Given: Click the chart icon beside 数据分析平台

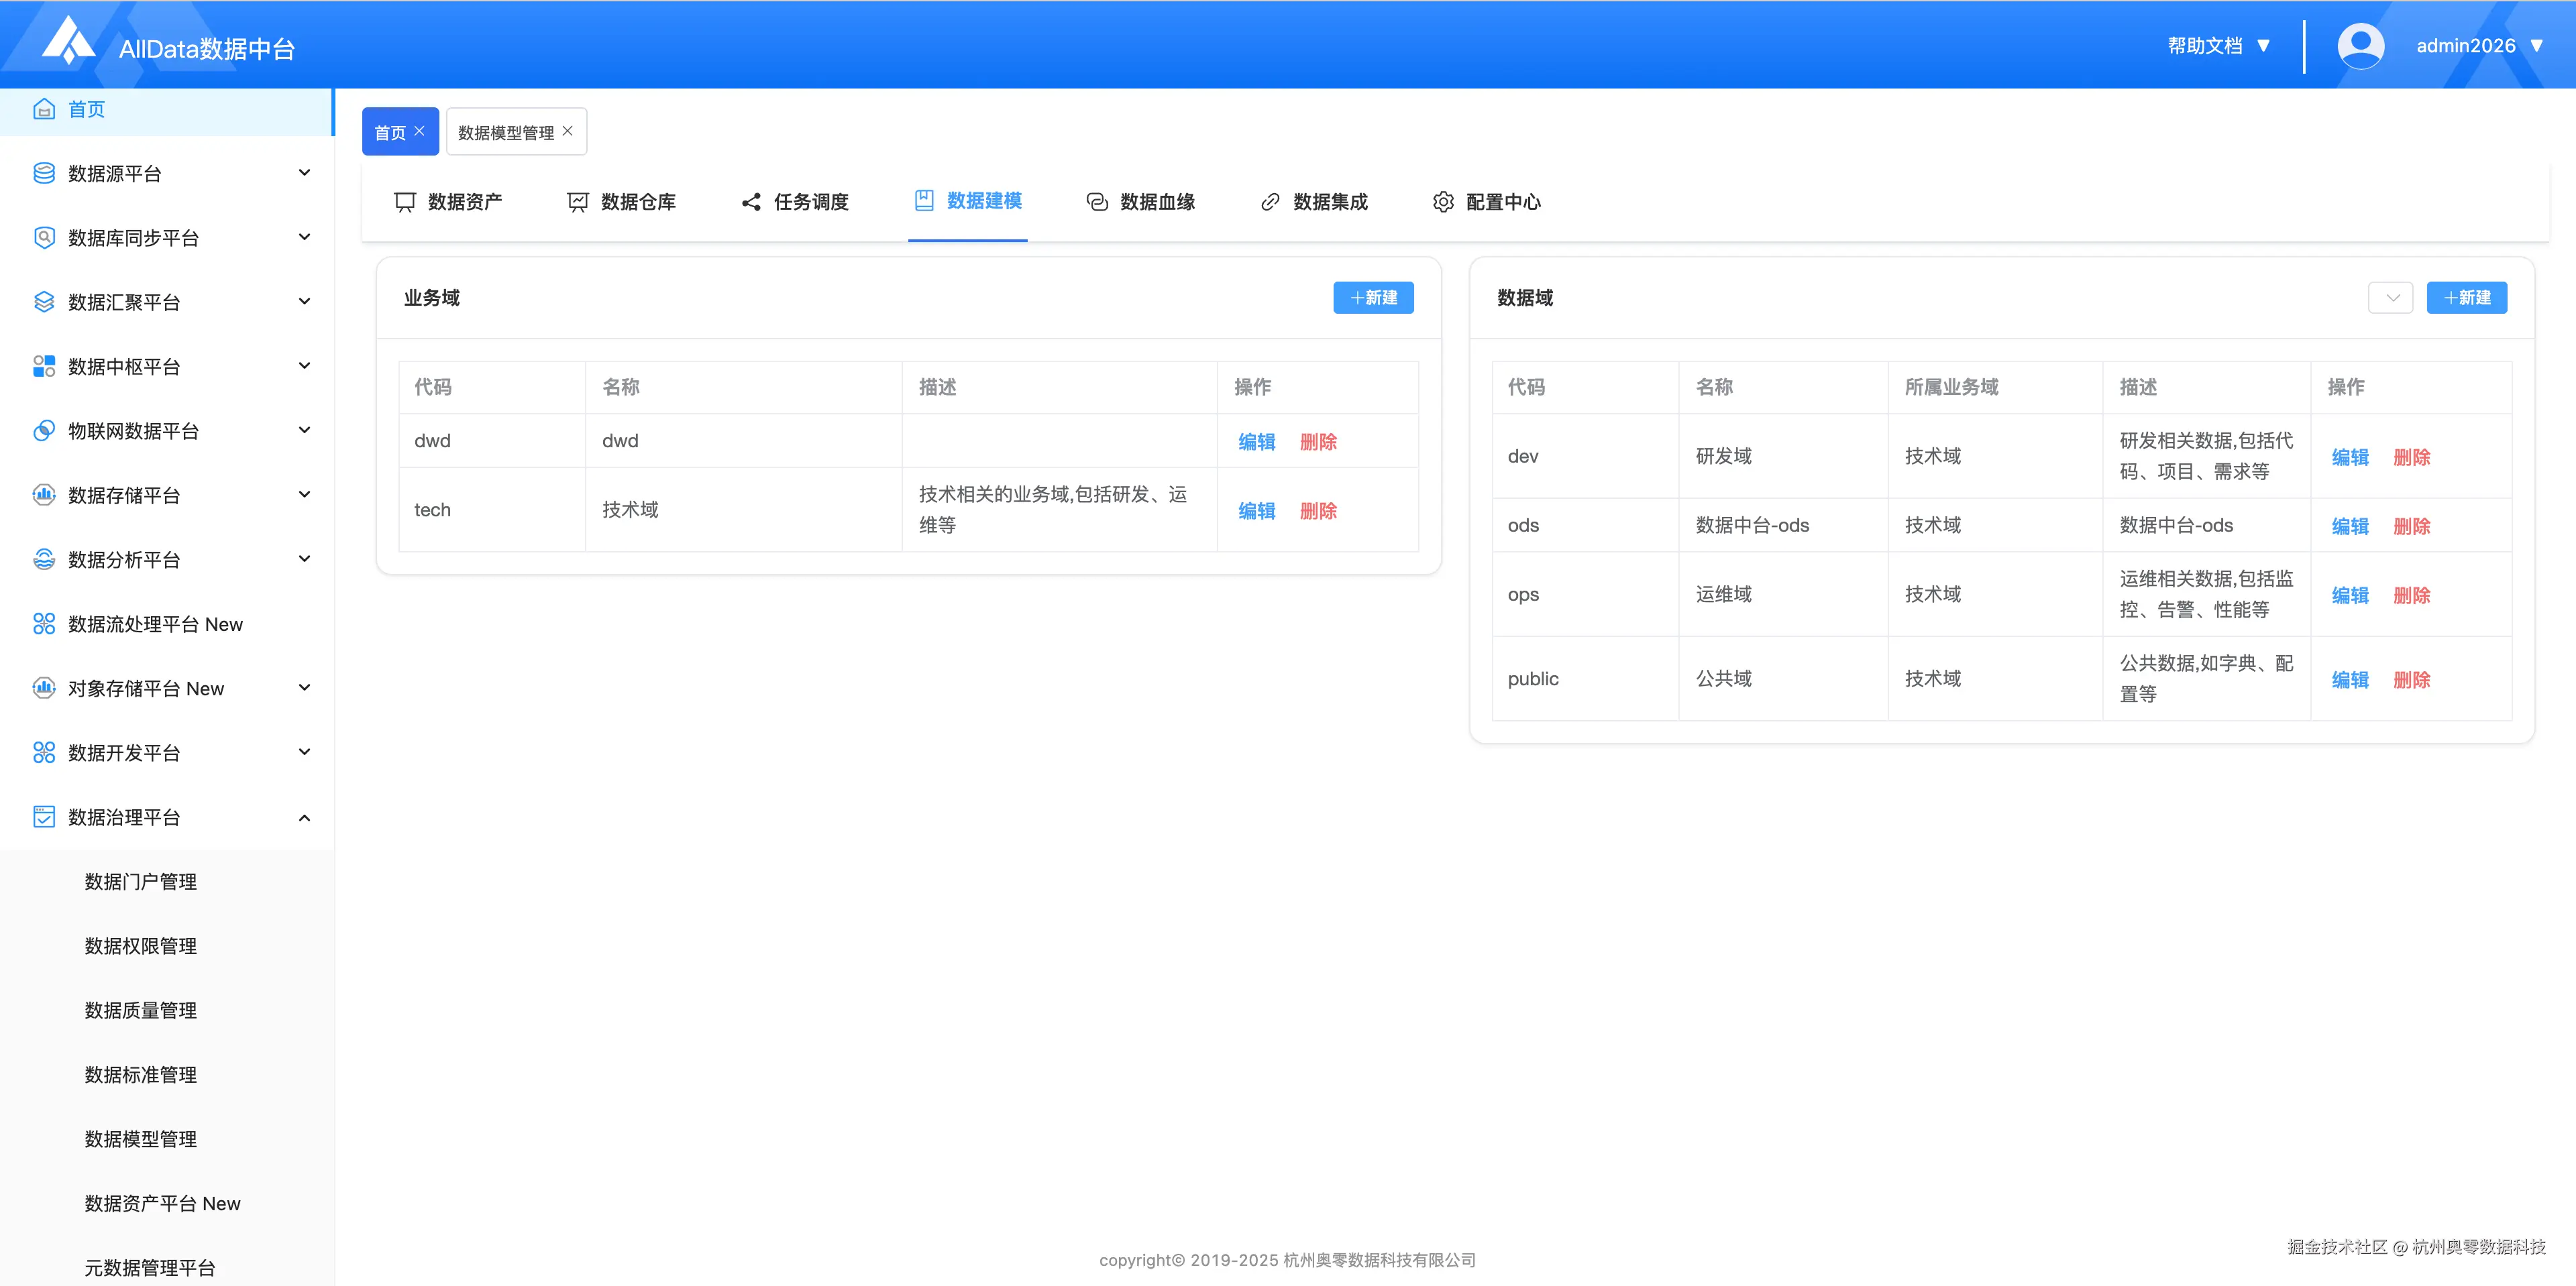Looking at the screenshot, I should click(x=44, y=559).
